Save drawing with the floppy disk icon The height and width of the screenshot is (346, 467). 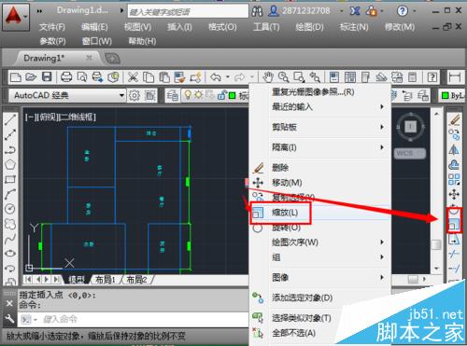[47, 76]
